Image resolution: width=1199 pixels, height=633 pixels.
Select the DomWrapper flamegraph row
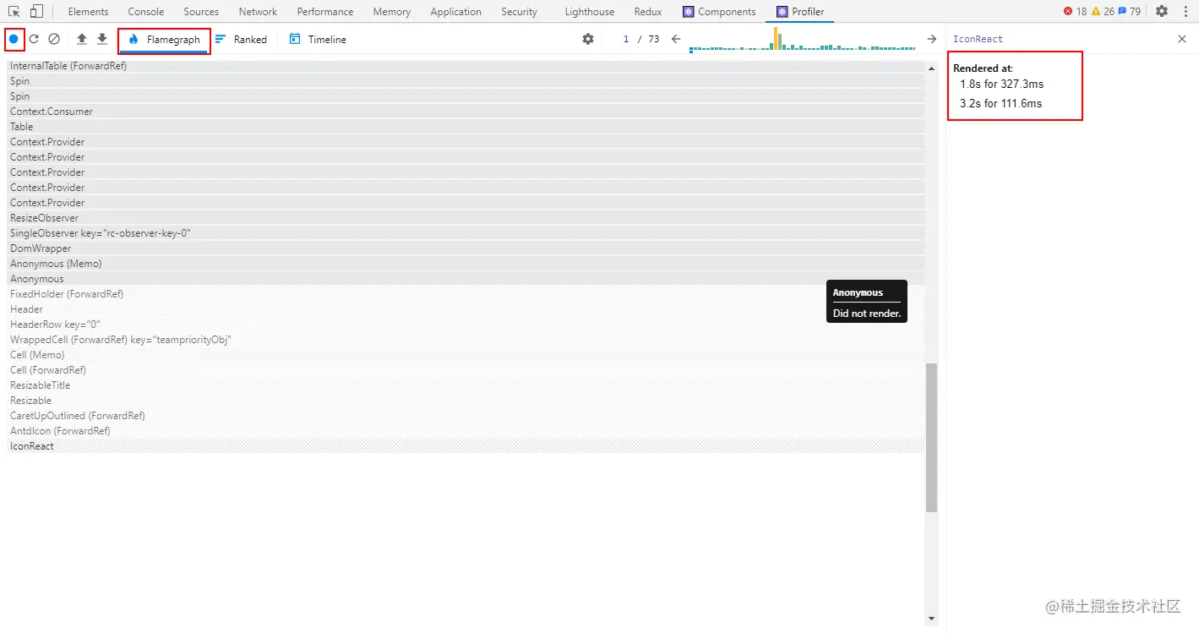(x=466, y=248)
